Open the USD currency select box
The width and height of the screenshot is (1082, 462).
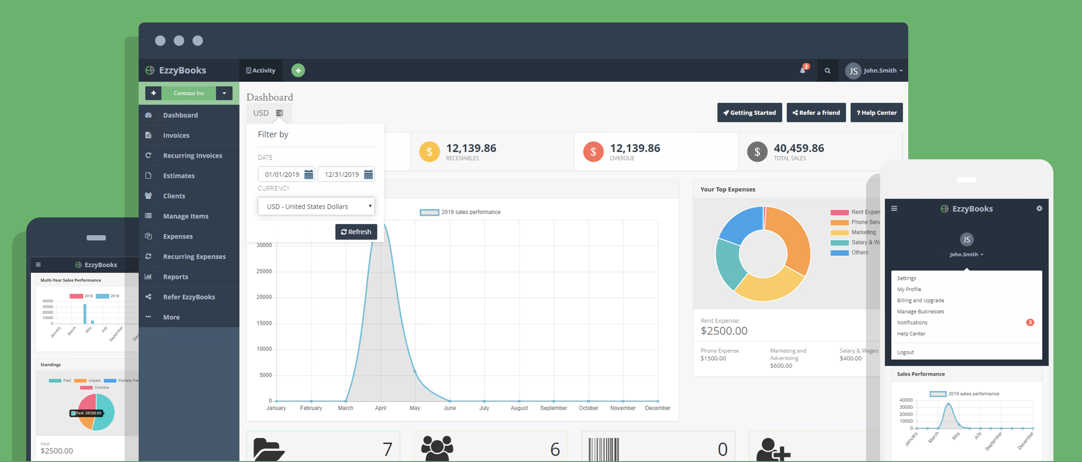pos(316,207)
